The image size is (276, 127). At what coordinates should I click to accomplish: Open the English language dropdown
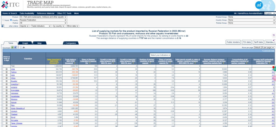(x=270, y=13)
